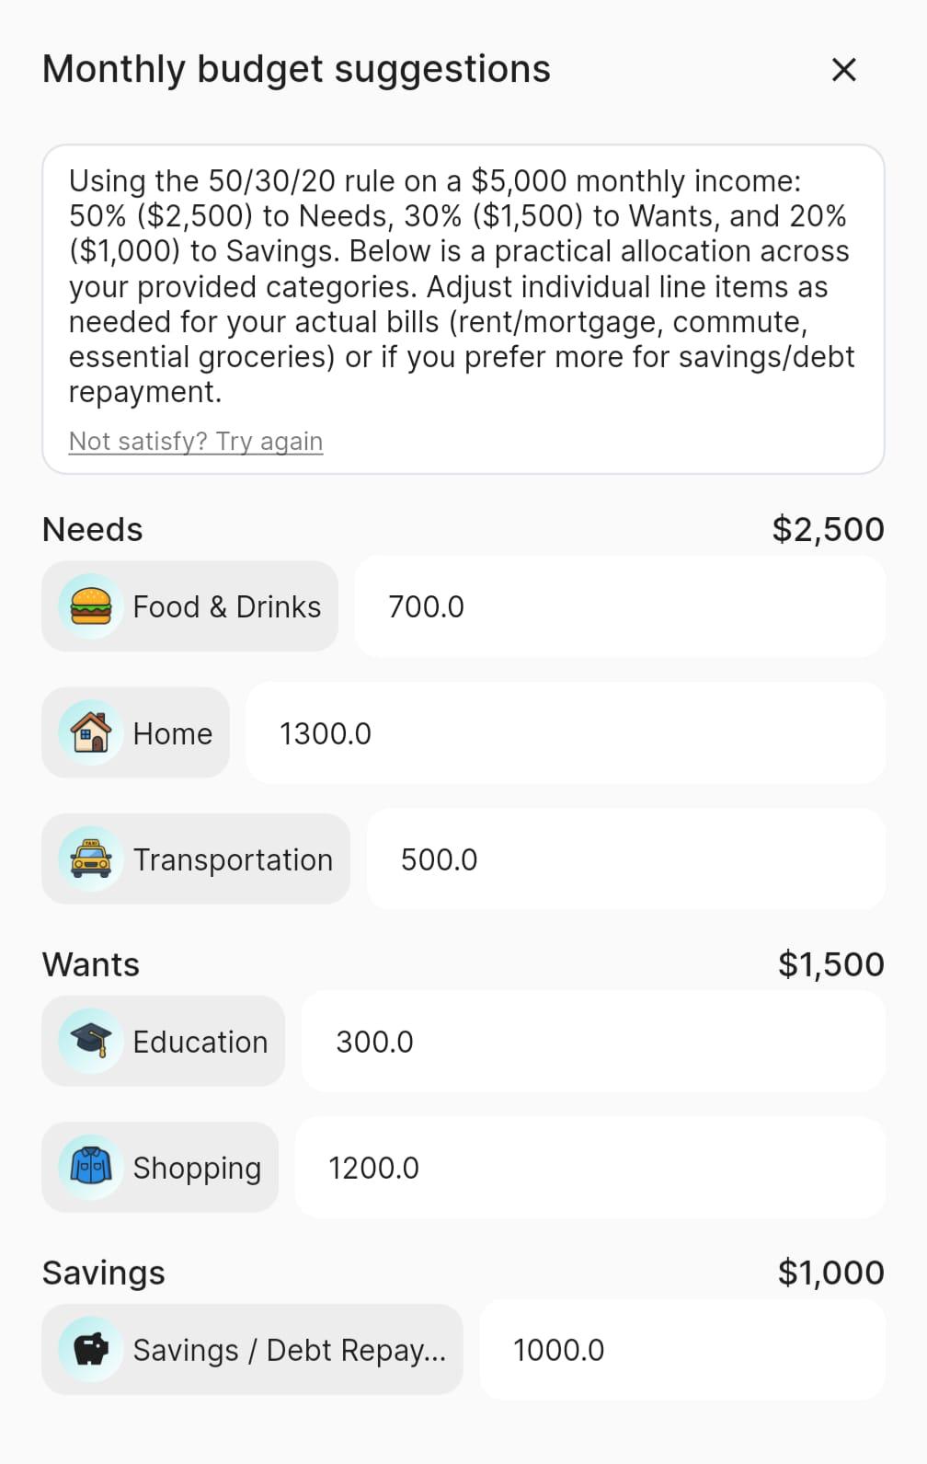Viewport: 927px width, 1464px height.
Task: Click the 50/30/20 rule explanation text
Action: coord(462,286)
